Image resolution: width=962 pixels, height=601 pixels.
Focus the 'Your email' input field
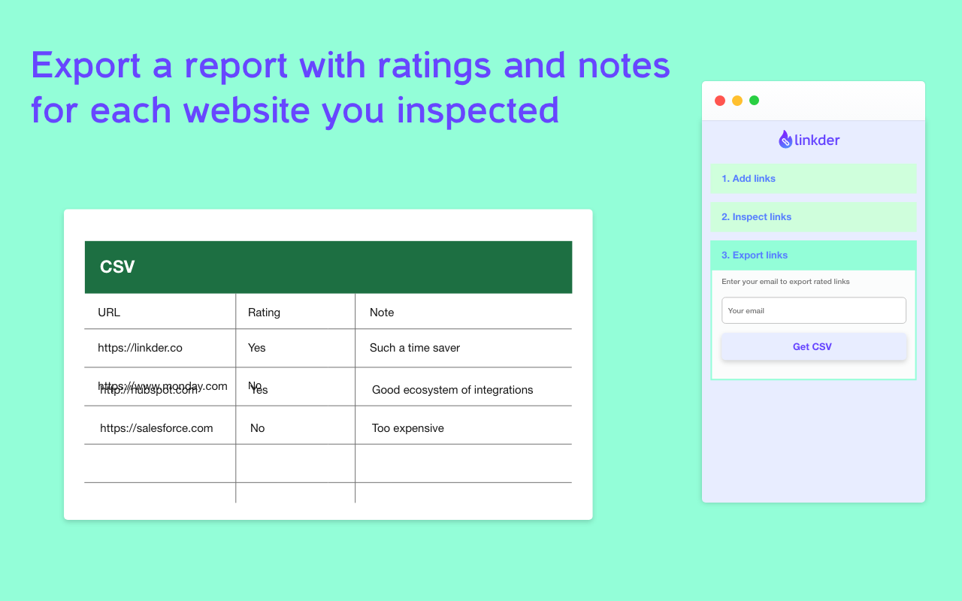coord(814,310)
